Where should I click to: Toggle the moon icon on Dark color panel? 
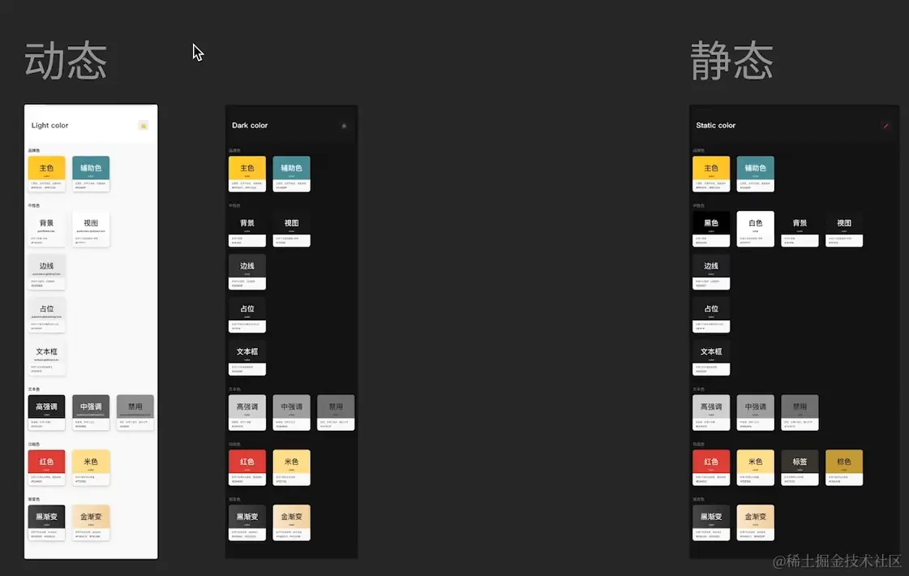tap(344, 126)
